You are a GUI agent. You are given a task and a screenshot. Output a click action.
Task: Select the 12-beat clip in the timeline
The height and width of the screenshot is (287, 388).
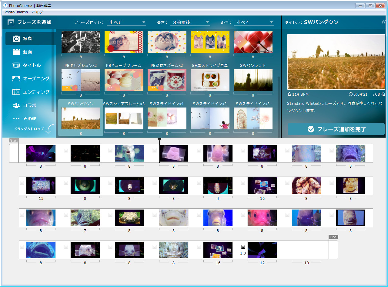click(x=262, y=250)
